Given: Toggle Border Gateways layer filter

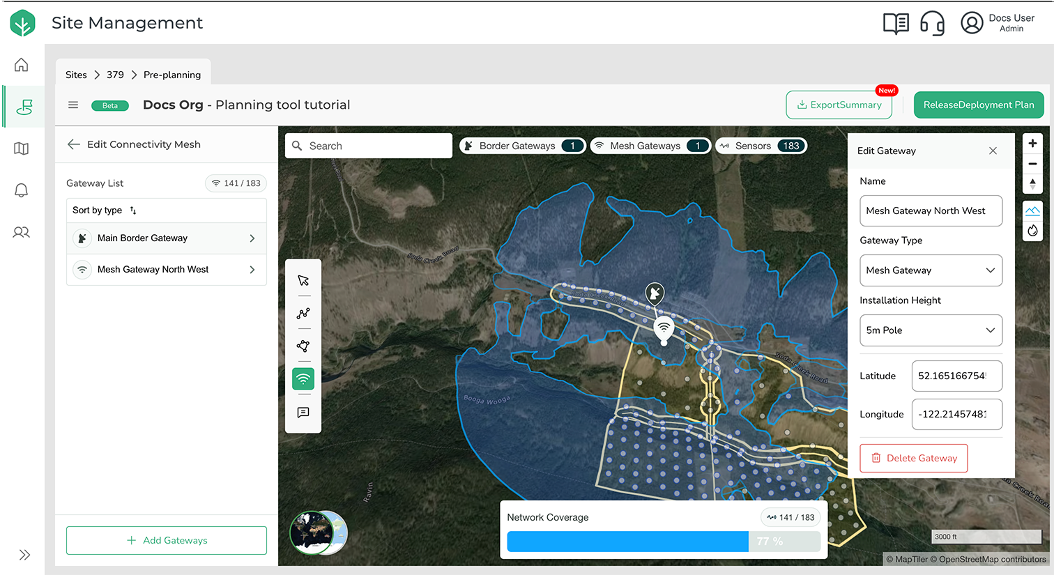Looking at the screenshot, I should pos(523,146).
